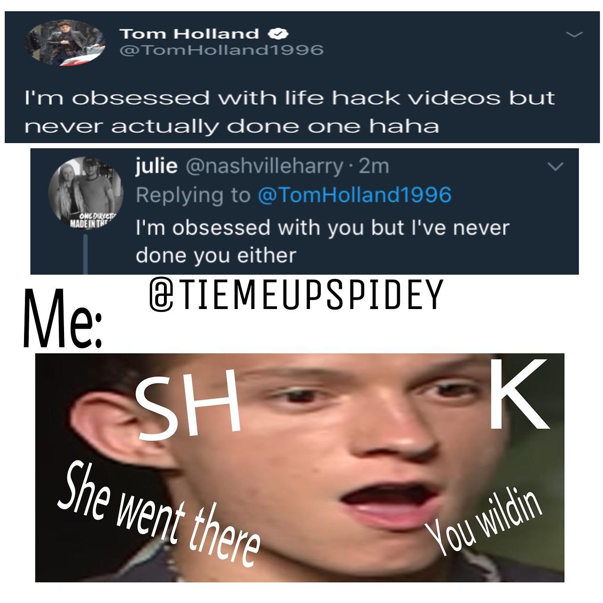
Task: Click the reply thread line below julie's avatar
Action: pos(86,255)
